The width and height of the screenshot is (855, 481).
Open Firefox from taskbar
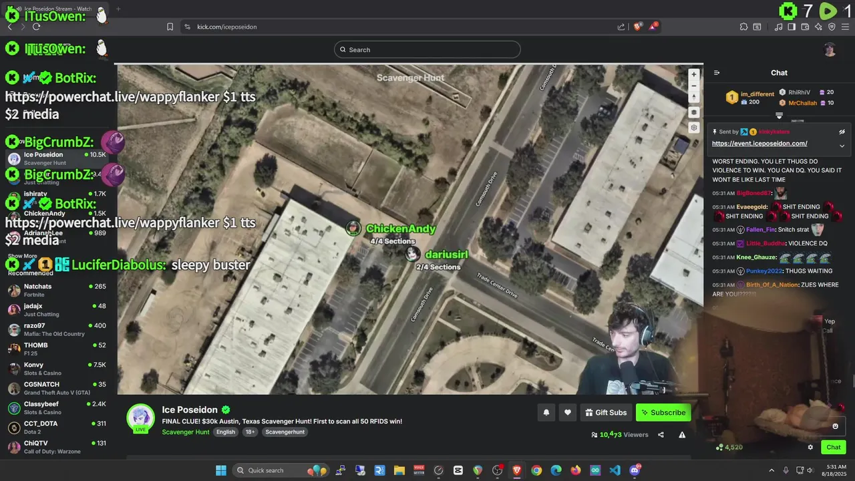576,470
